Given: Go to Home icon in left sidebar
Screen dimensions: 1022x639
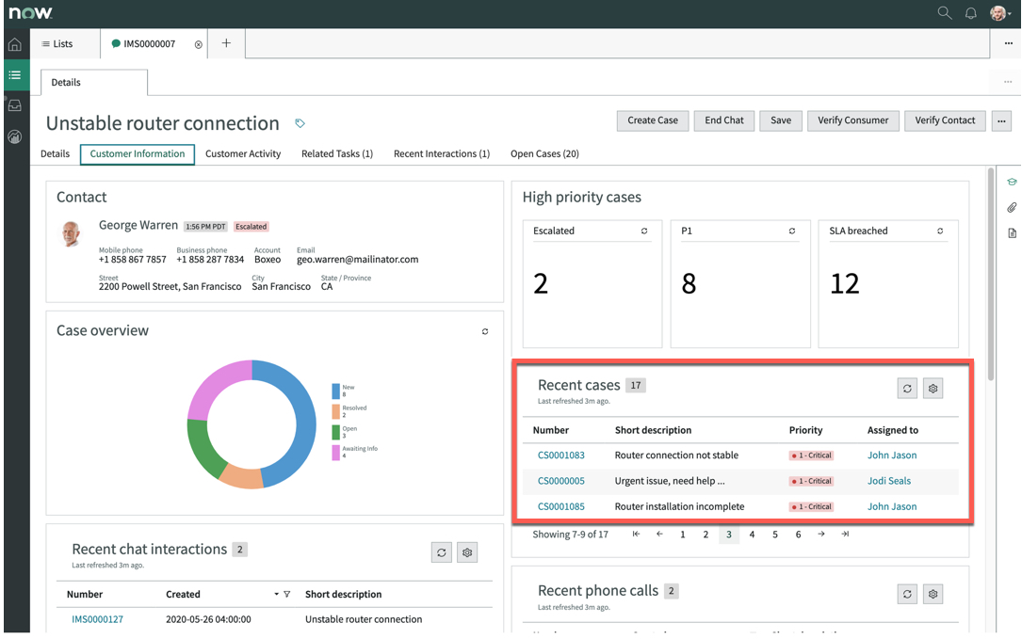Looking at the screenshot, I should pos(14,44).
